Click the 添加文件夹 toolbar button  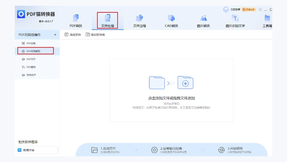(x=95, y=34)
